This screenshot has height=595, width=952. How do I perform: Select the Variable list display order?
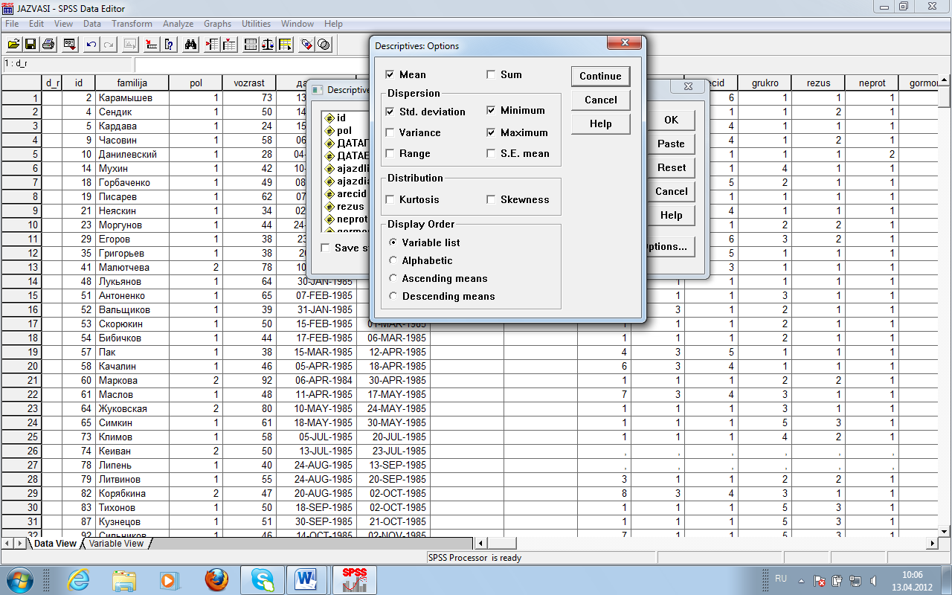point(393,242)
